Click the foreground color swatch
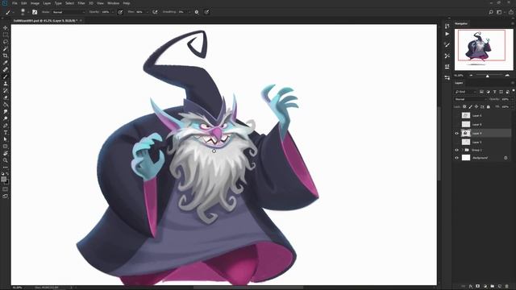The height and width of the screenshot is (290, 516). click(x=4, y=179)
